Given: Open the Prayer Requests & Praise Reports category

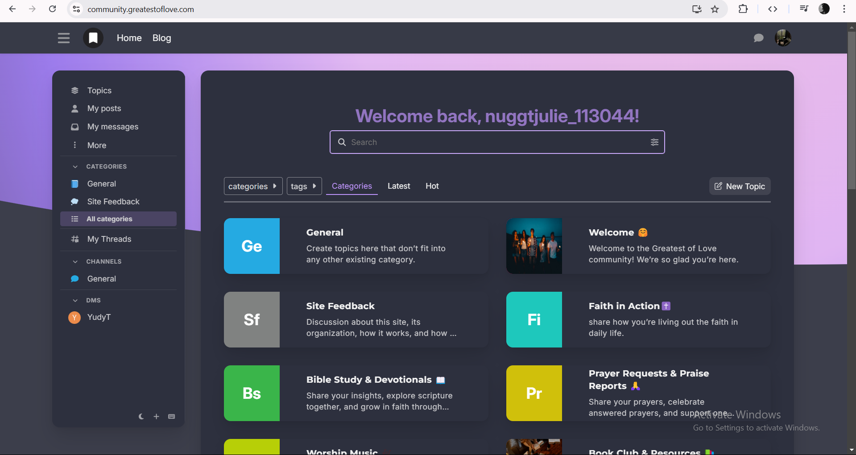Looking at the screenshot, I should point(638,393).
